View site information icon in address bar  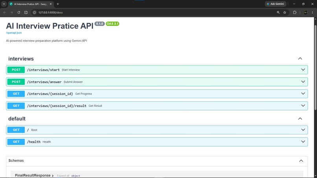(35, 13)
